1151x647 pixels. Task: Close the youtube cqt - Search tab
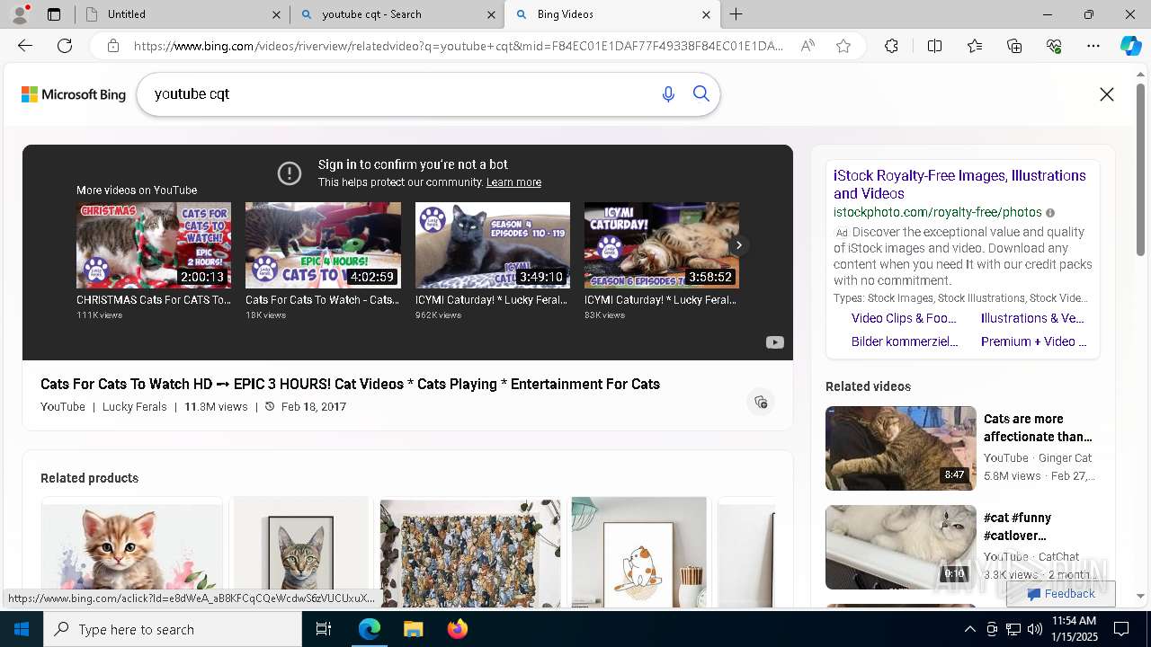click(x=491, y=14)
